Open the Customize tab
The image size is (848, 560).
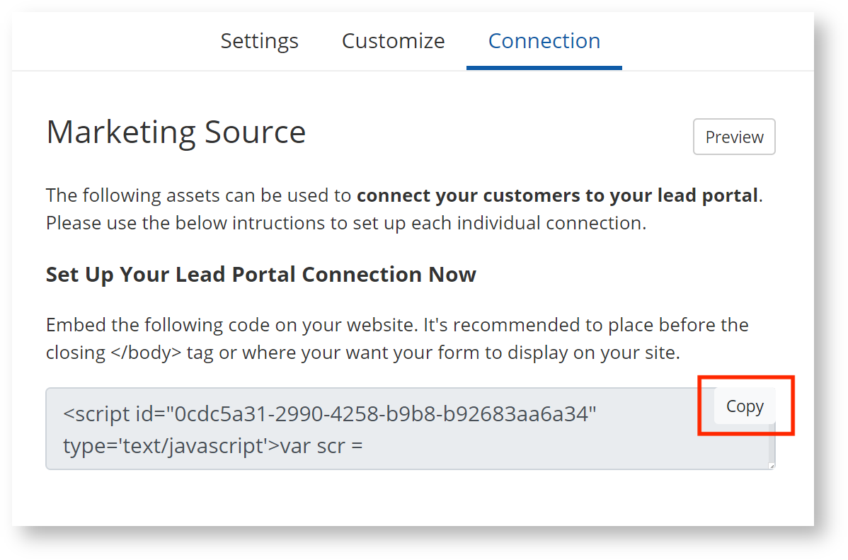tap(393, 41)
